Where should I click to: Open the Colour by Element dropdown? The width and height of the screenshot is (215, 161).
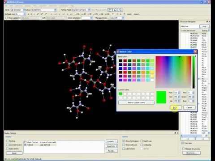pyautogui.click(x=55, y=10)
